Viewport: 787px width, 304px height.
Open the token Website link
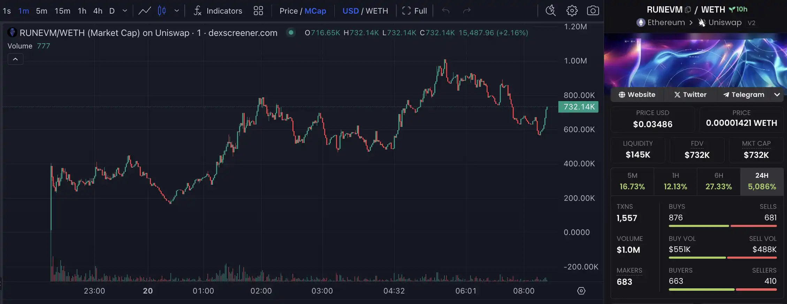(637, 94)
